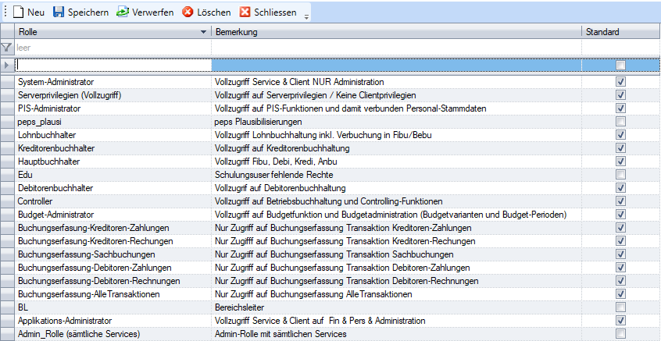Select Buchungserfassung-Sachbuchungen role cell

[x=113, y=254]
